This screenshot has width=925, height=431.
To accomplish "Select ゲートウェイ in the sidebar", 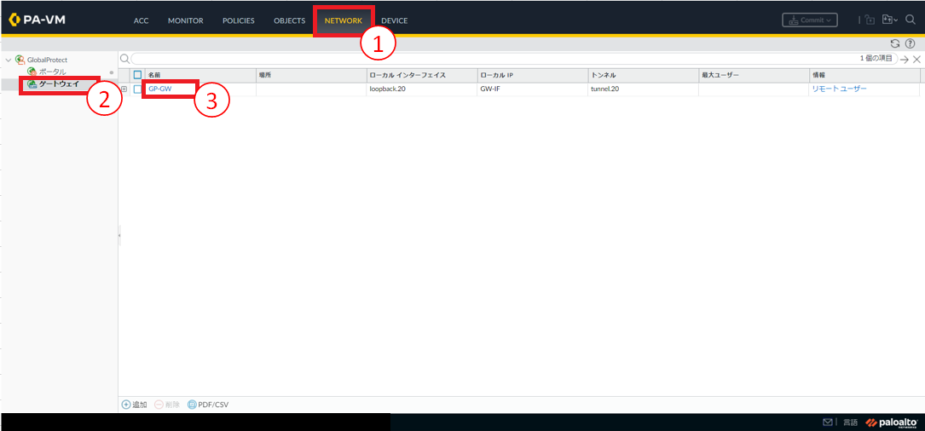I will point(58,84).
